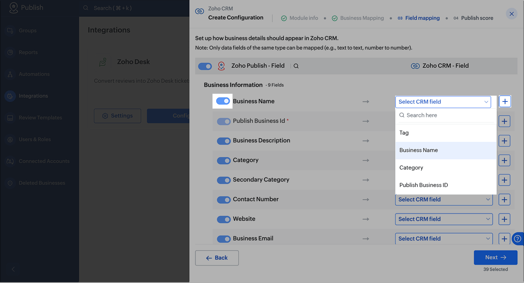Click the plus icon in the Business Description row

(504, 141)
